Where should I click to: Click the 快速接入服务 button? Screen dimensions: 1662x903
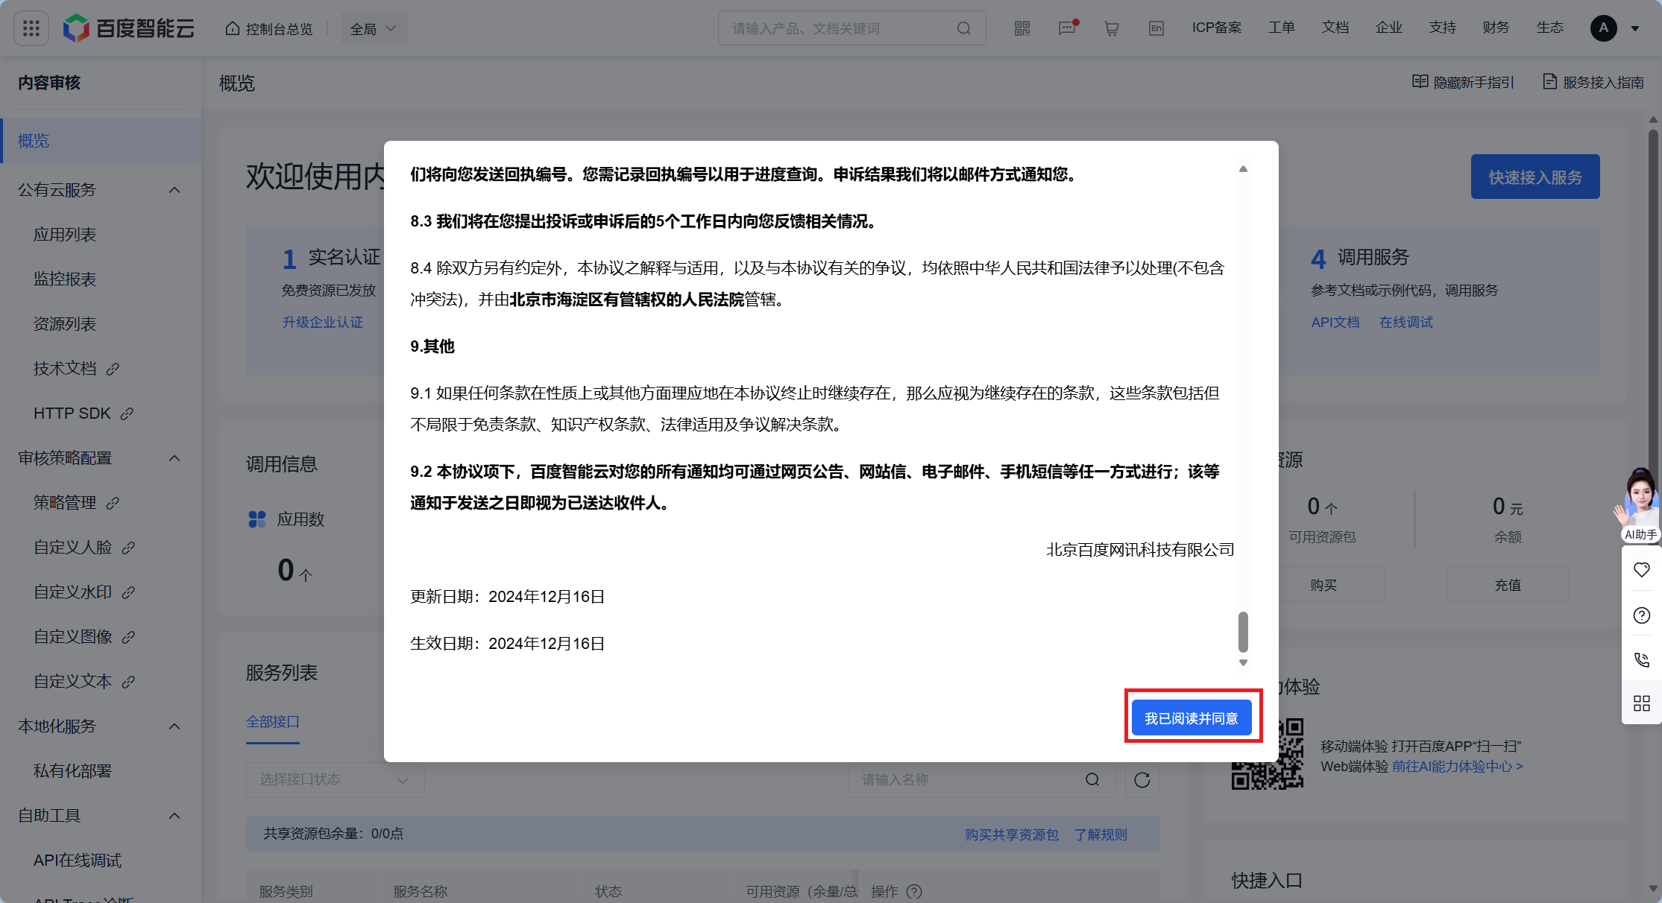pyautogui.click(x=1535, y=177)
